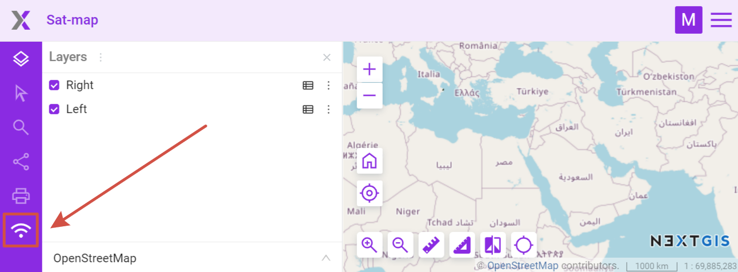Uncheck the Right layer checkbox
This screenshot has width=738, height=272.
click(x=54, y=85)
